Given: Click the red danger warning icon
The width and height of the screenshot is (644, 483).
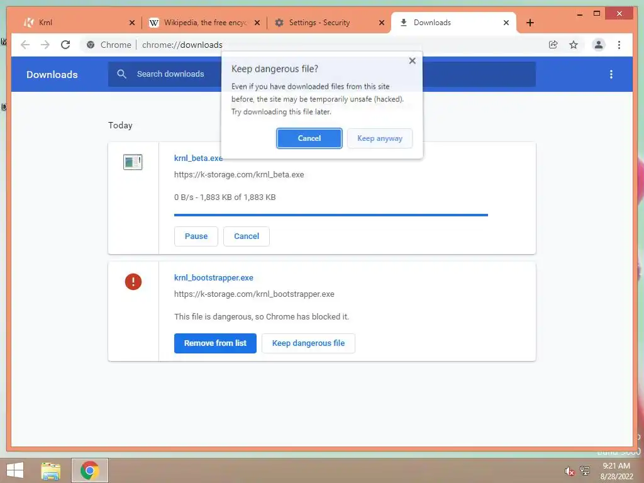Looking at the screenshot, I should tap(133, 282).
